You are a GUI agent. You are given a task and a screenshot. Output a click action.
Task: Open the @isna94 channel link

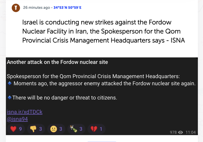point(17,119)
